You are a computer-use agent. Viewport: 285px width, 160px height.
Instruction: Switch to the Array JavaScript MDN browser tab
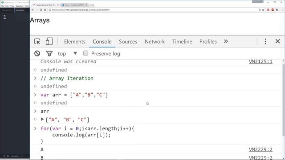[x=74, y=5]
